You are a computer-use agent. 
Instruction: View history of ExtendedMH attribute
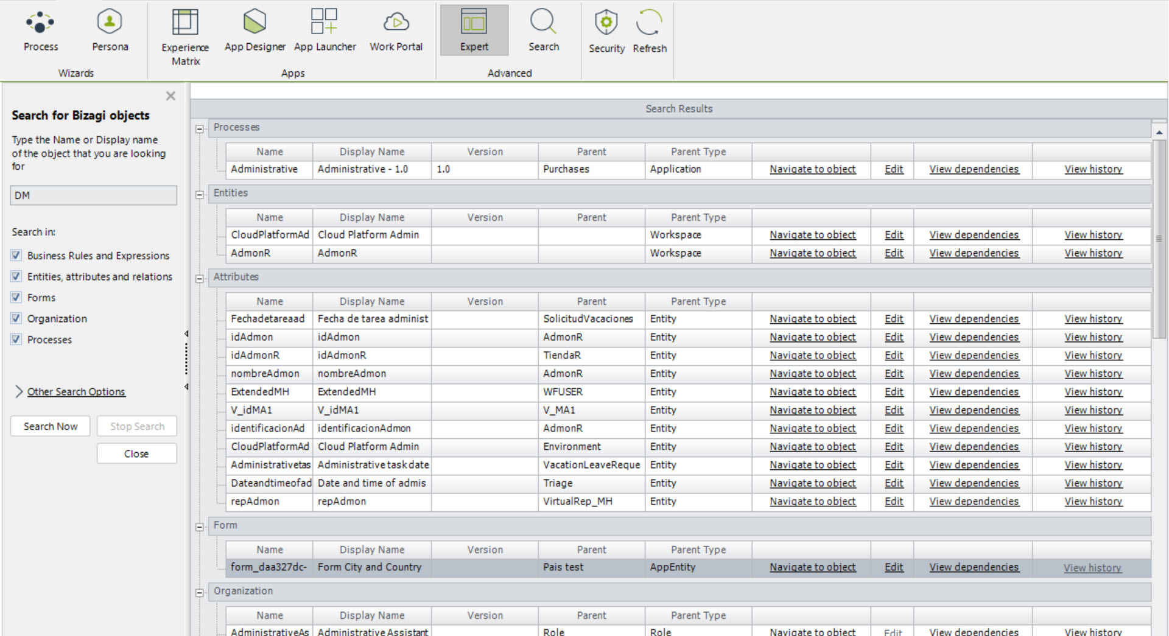[x=1093, y=392]
